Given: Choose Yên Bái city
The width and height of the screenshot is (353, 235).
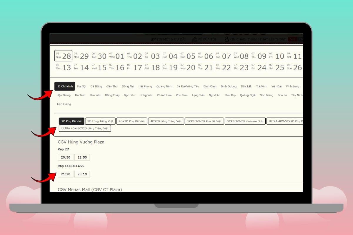Looking at the screenshot, I should [277, 86].
